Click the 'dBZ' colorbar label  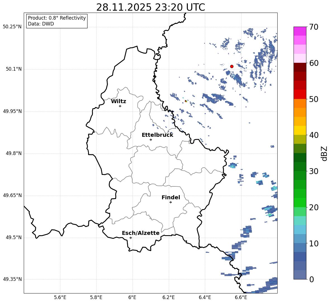324,153
